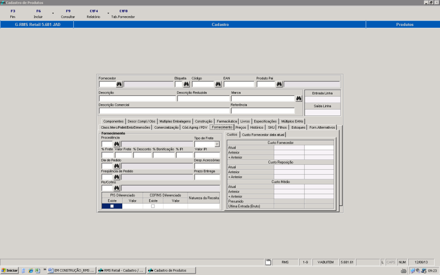This screenshot has height=275, width=440.
Task: Click the Descrição Reduzida input field
Action: [203, 98]
